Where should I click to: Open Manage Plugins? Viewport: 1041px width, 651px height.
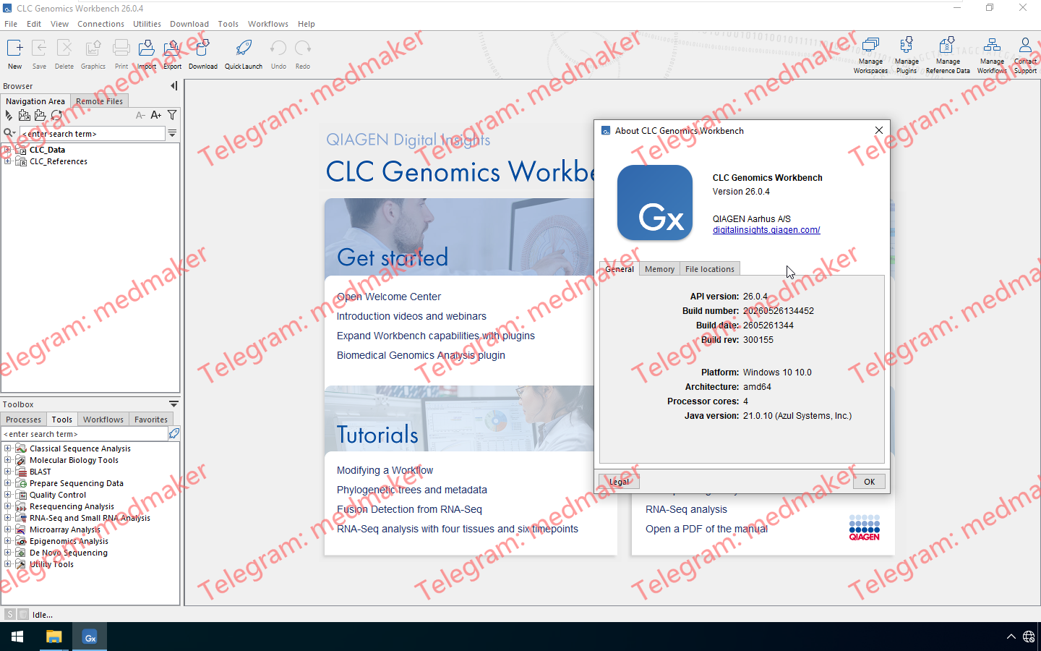(907, 56)
